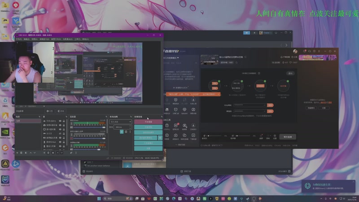
Task: Click 退出 button in companion OBS mode panel
Action: click(290, 73)
